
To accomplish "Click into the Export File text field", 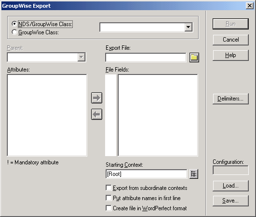I will 146,58.
